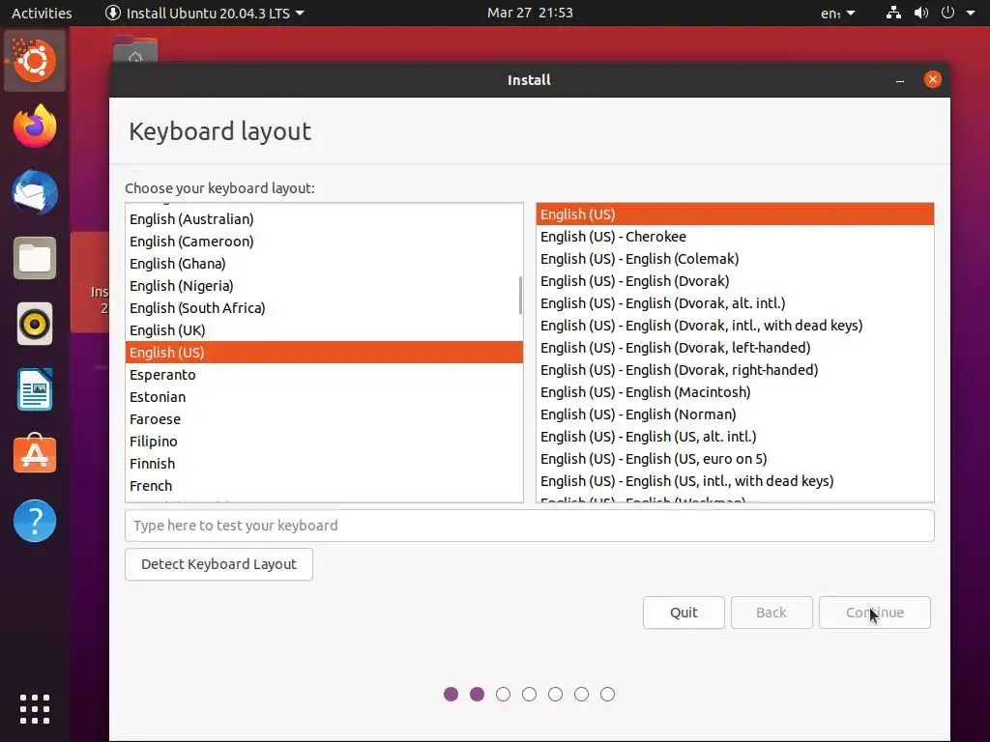Select English (US) - Cherokee variant
The image size is (990, 742).
[735, 237]
